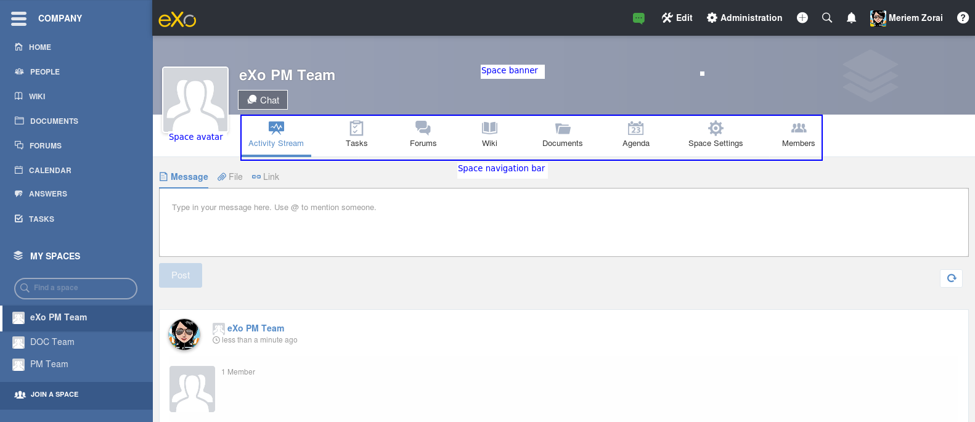The height and width of the screenshot is (422, 975).
Task: Toggle the hamburger menu beside COMPANY
Action: tap(19, 18)
